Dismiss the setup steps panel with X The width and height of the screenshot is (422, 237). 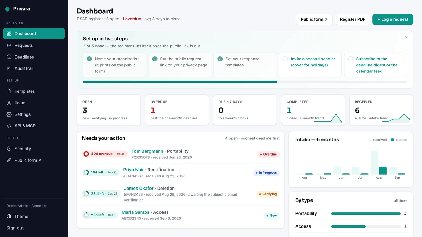[406, 37]
